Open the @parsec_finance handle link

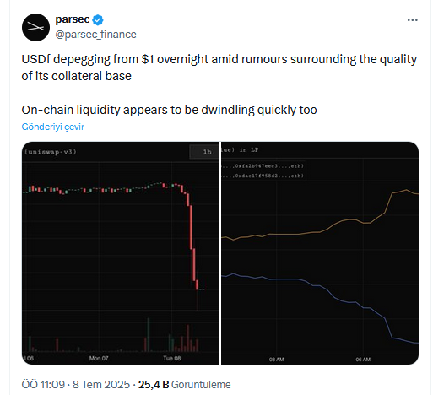click(x=95, y=35)
